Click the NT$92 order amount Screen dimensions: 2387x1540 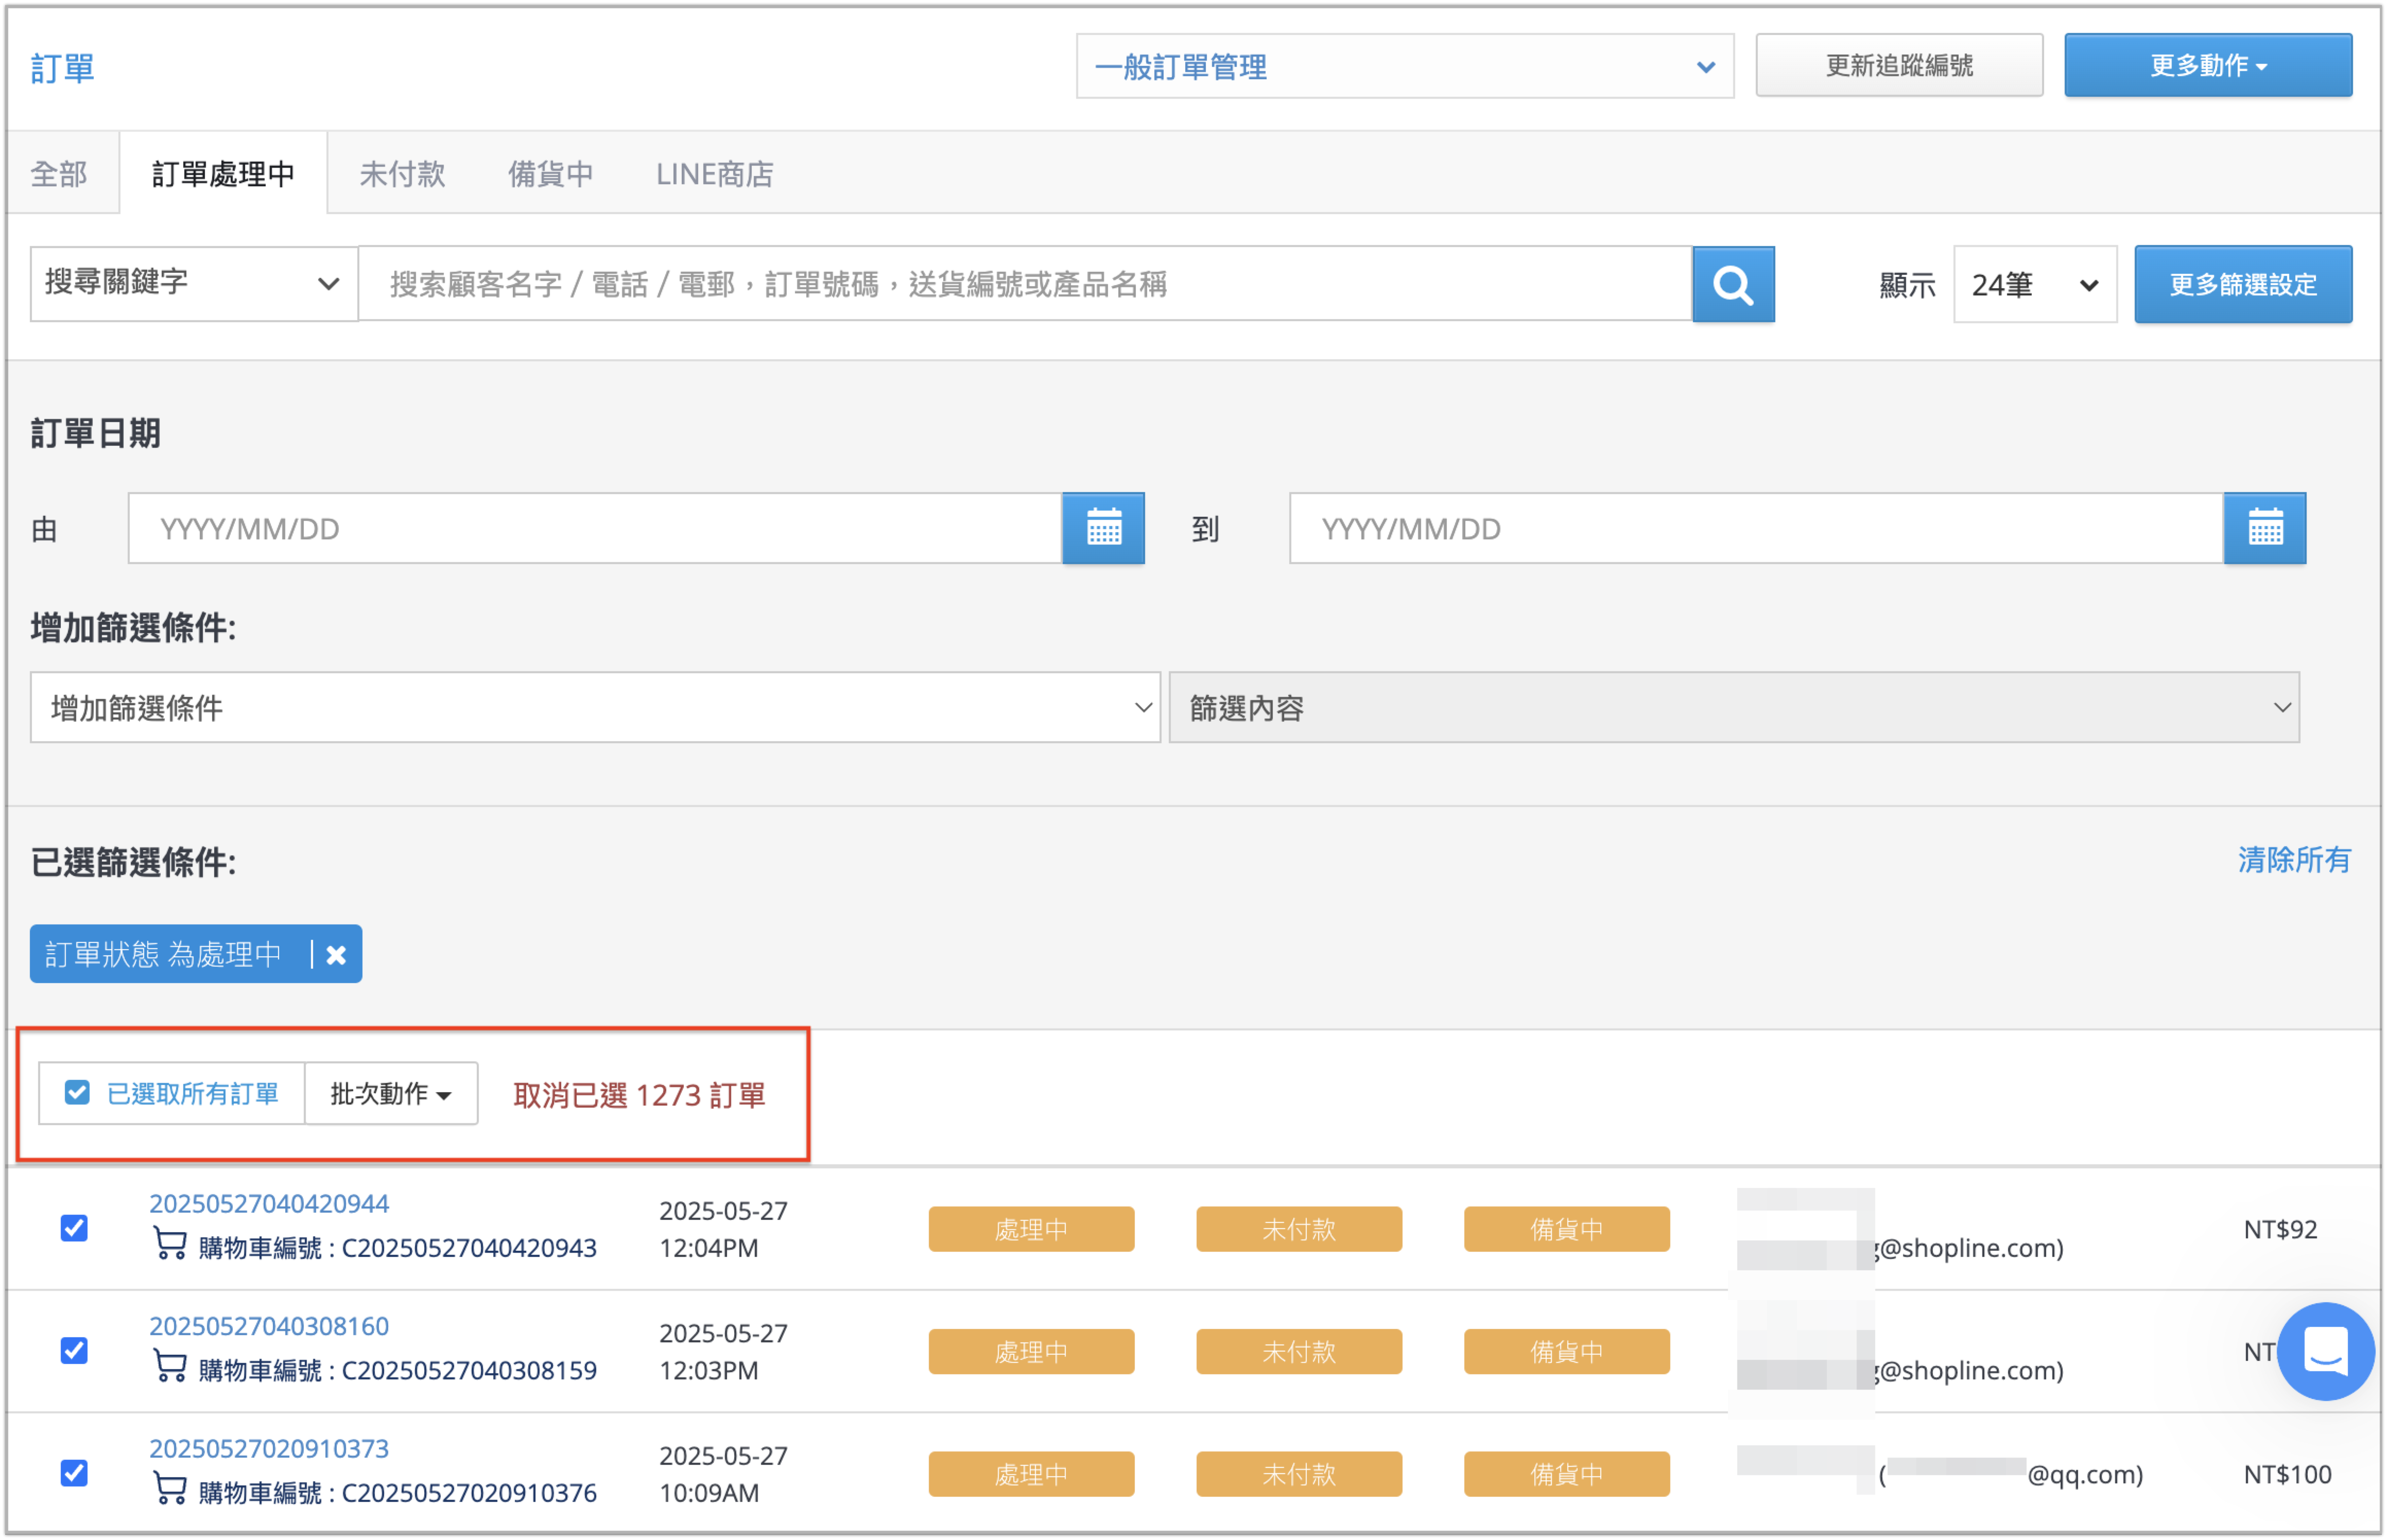click(x=2280, y=1229)
